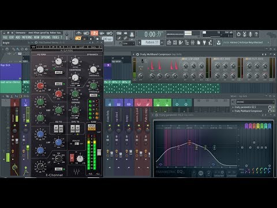Click the power icon in top toolbar

click(238, 34)
